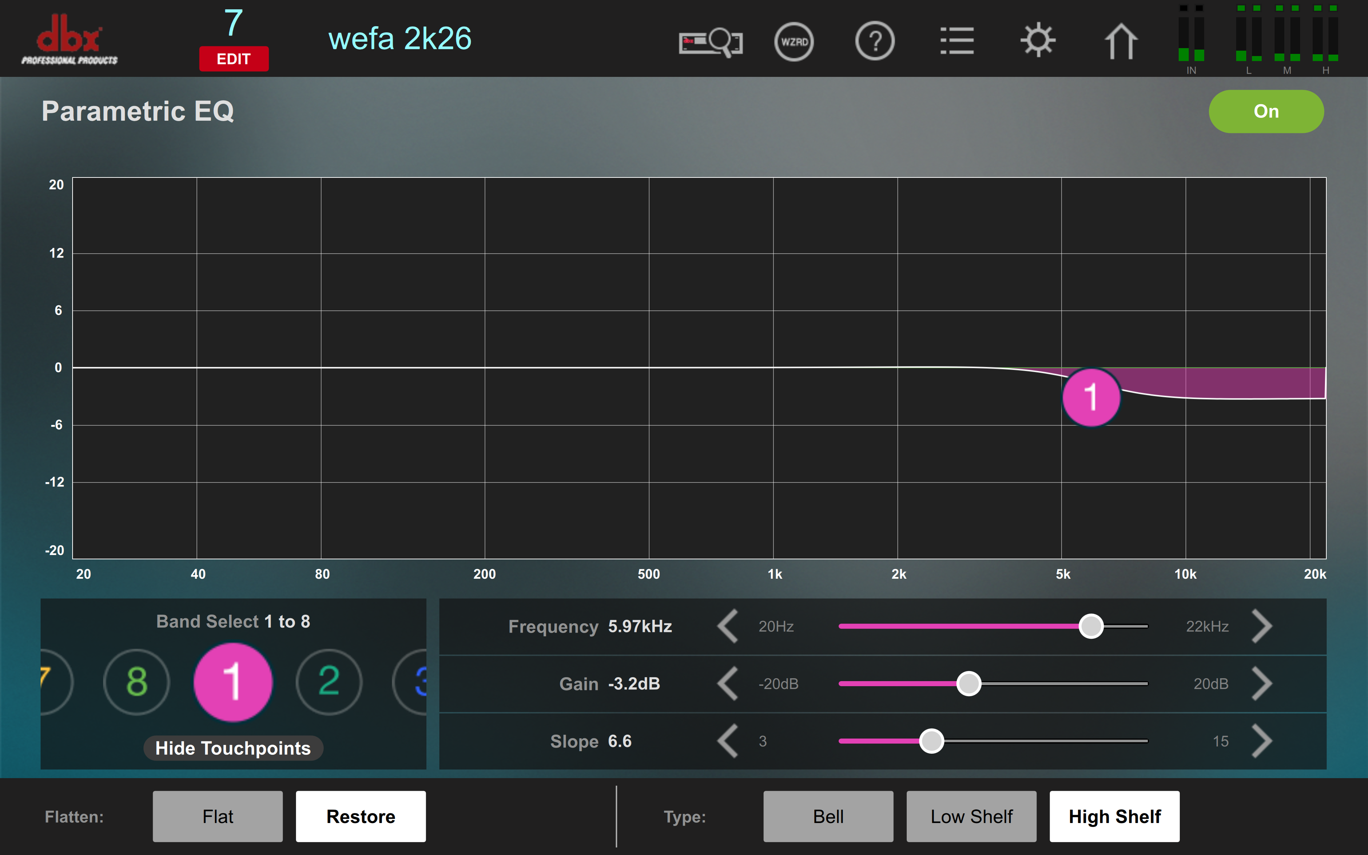Select band 8 in Band Select
Viewport: 1368px width, 855px height.
(137, 682)
